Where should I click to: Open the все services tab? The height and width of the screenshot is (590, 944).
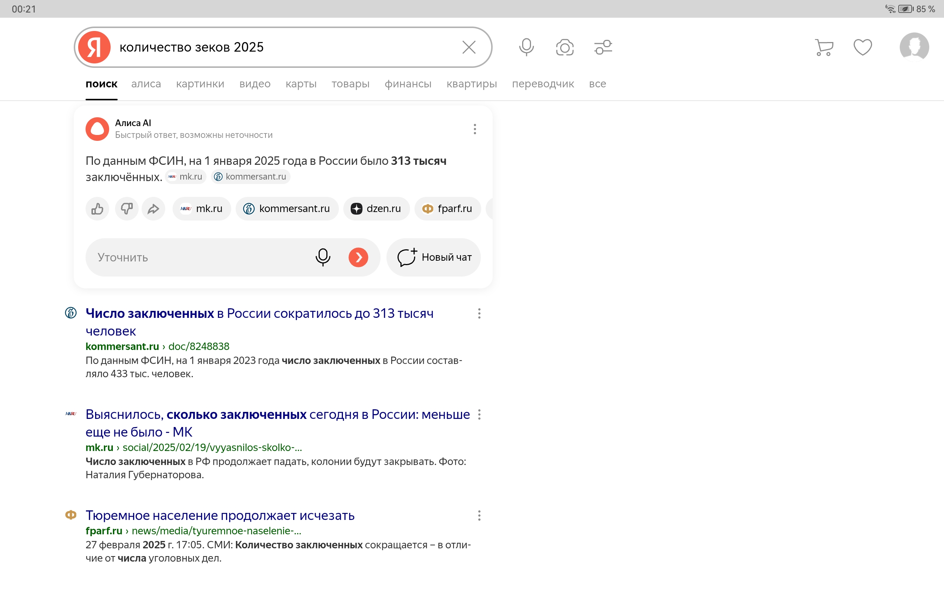[597, 84]
